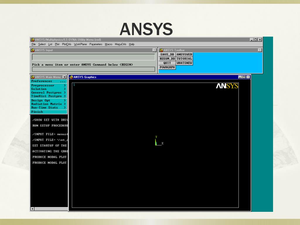The image size is (300, 225).
Task: Expand the Run-Time Stats menu item
Action: coord(49,108)
